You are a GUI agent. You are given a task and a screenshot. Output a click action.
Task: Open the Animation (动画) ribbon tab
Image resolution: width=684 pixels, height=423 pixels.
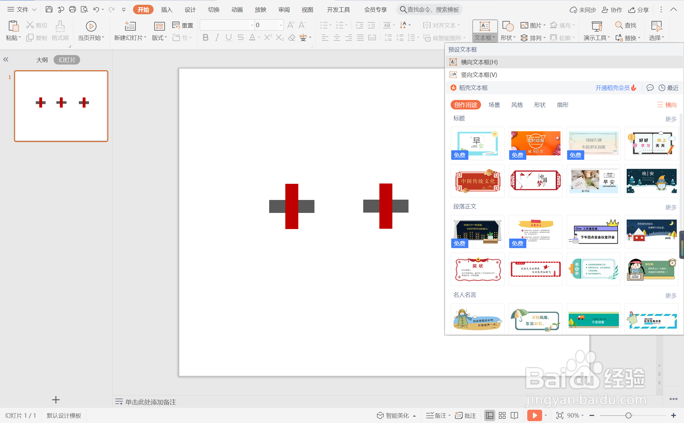237,10
